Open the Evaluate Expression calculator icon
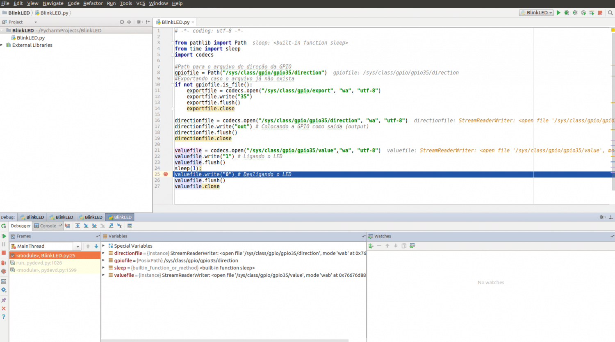615x342 pixels. 130,226
